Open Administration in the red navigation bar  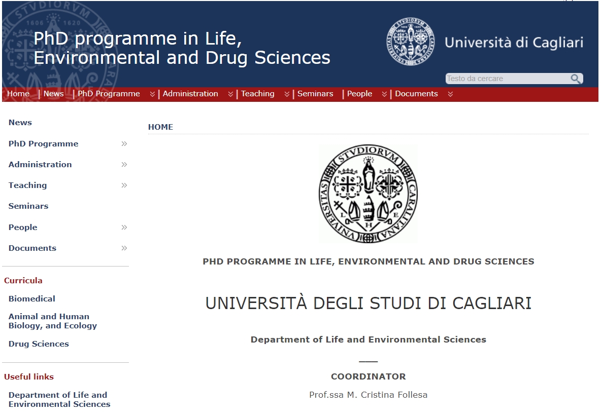(190, 94)
